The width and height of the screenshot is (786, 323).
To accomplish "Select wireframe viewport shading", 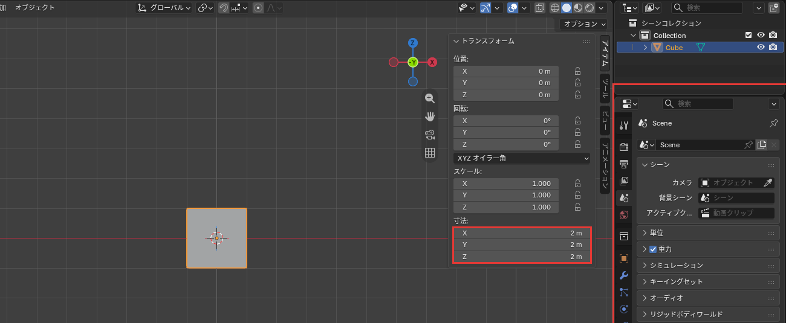I will coord(555,8).
